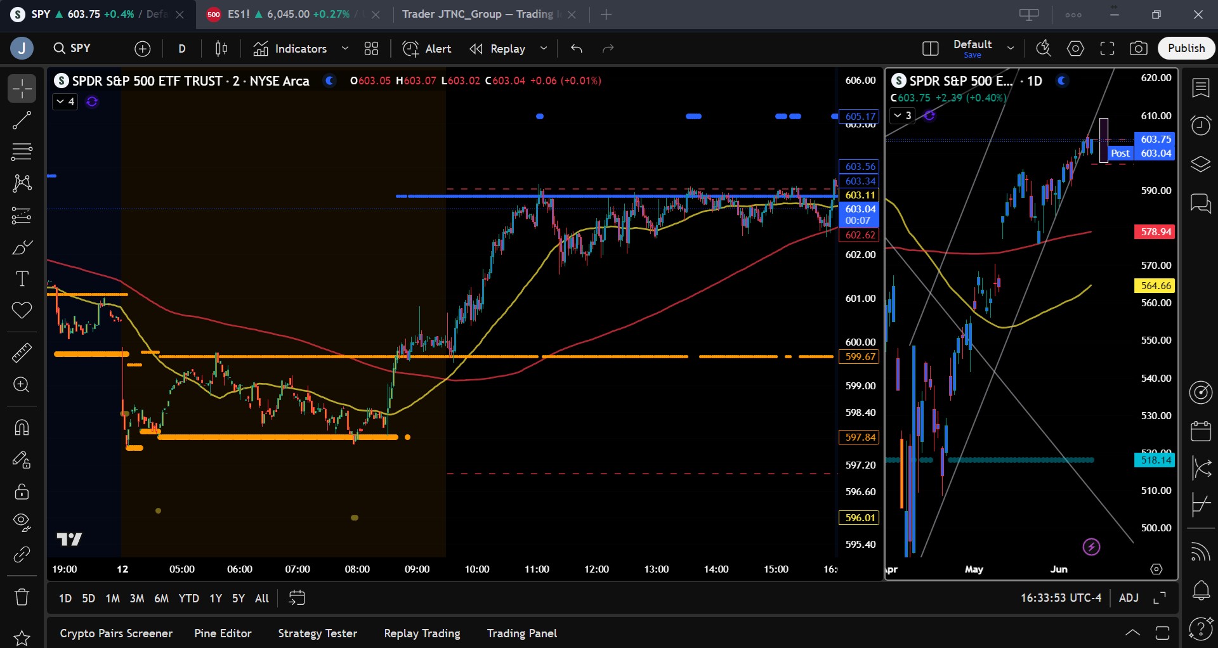Open the Trading Panel tab
Viewport: 1218px width, 648px height.
coord(522,633)
